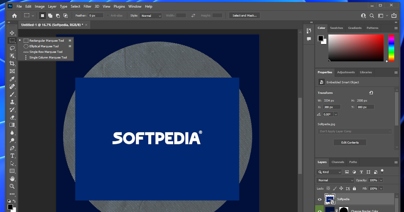
Task: Select the Move tool
Action: point(12,33)
